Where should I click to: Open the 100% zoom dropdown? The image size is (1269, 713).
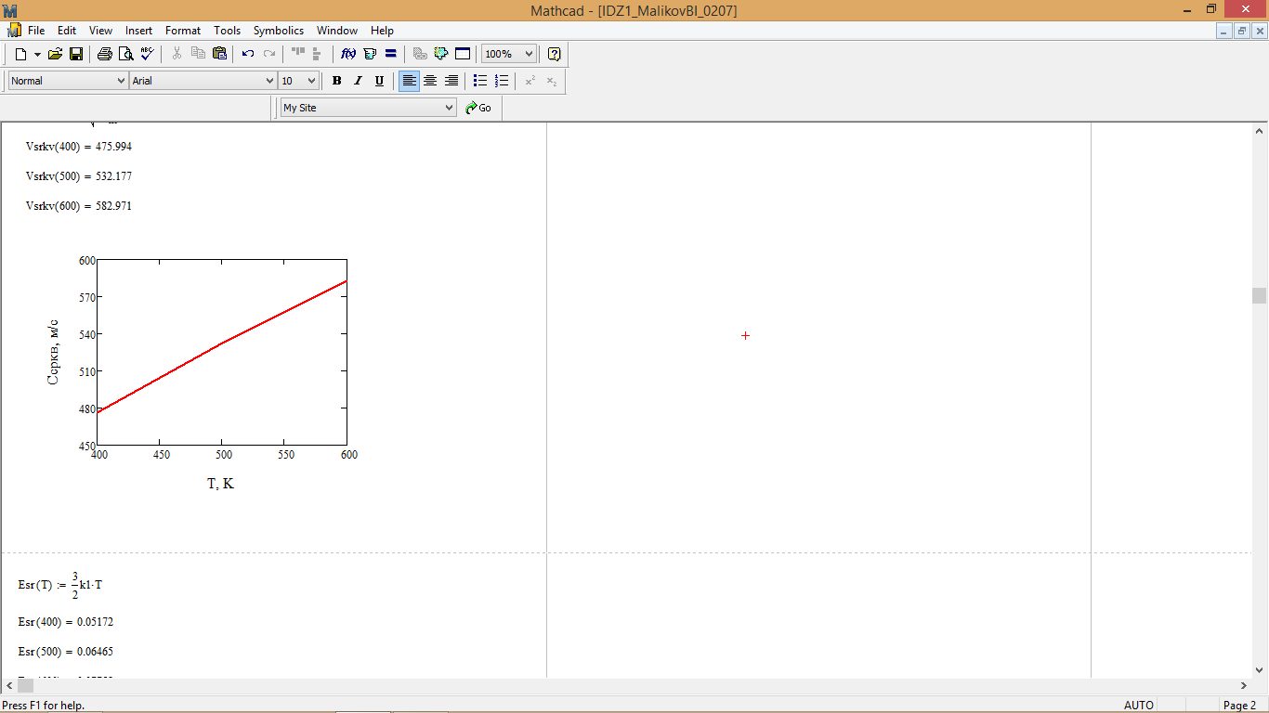[x=530, y=54]
